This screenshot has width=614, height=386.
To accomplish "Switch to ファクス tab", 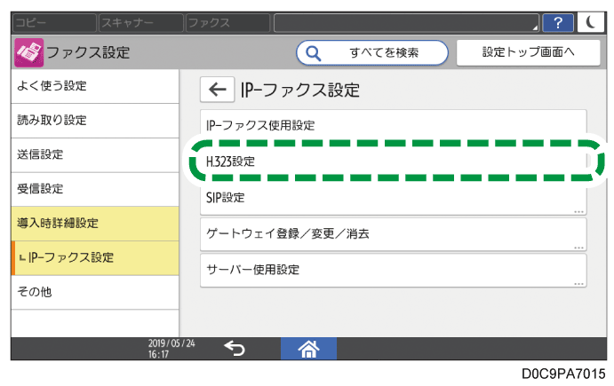I will (x=227, y=23).
